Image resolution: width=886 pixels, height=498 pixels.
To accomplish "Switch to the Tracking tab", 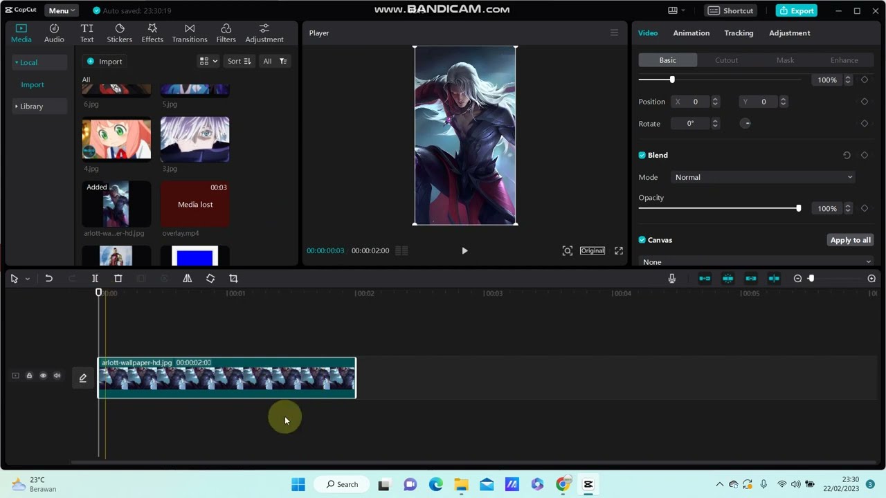I will point(739,33).
